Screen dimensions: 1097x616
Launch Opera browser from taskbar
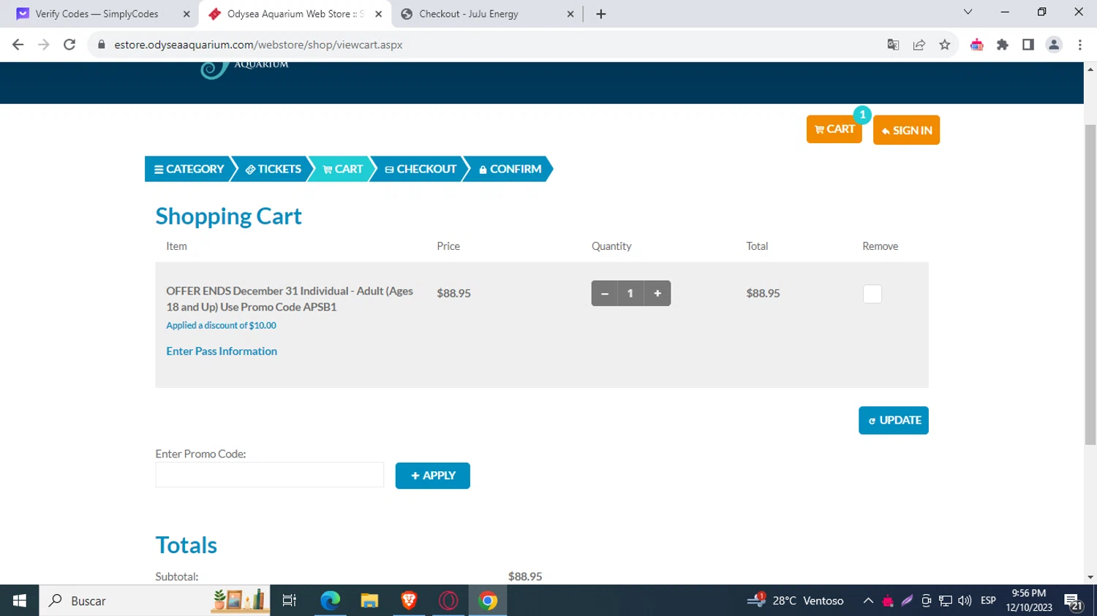(x=448, y=601)
